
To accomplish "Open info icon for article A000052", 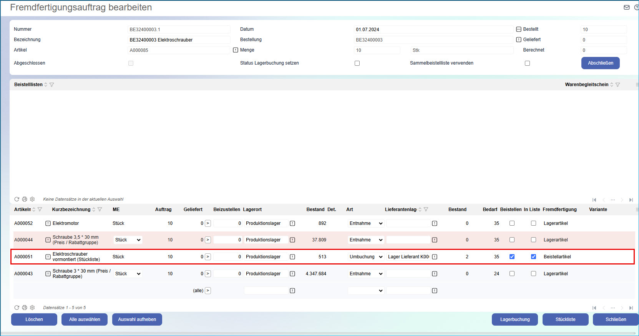I will pyautogui.click(x=48, y=223).
